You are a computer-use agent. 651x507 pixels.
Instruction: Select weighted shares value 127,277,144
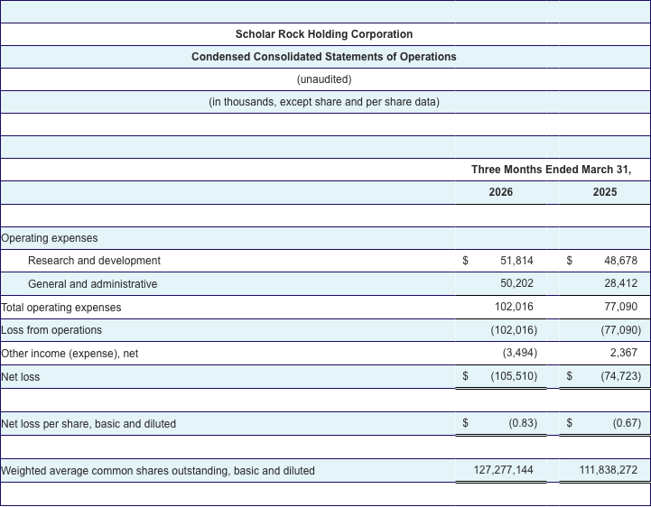click(x=504, y=470)
